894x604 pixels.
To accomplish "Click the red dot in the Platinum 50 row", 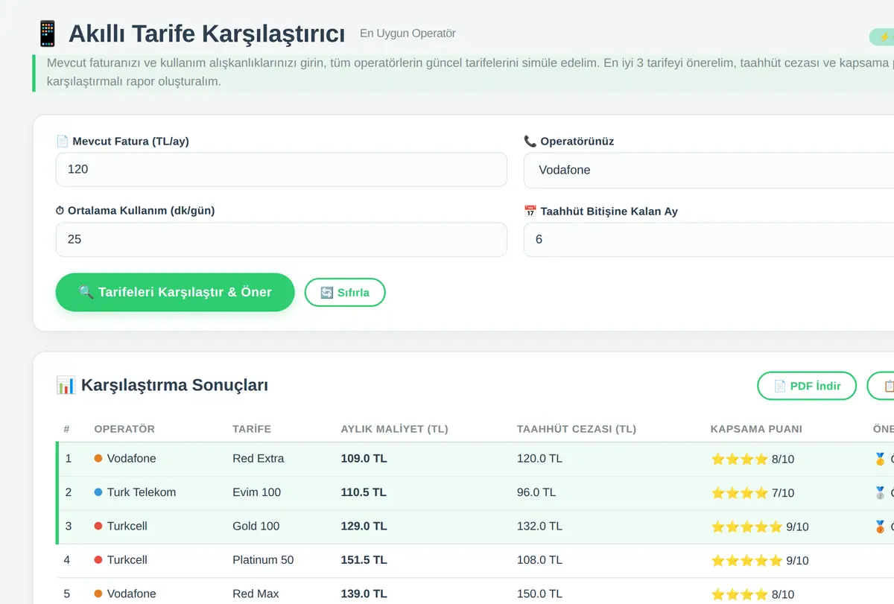I will [x=98, y=560].
